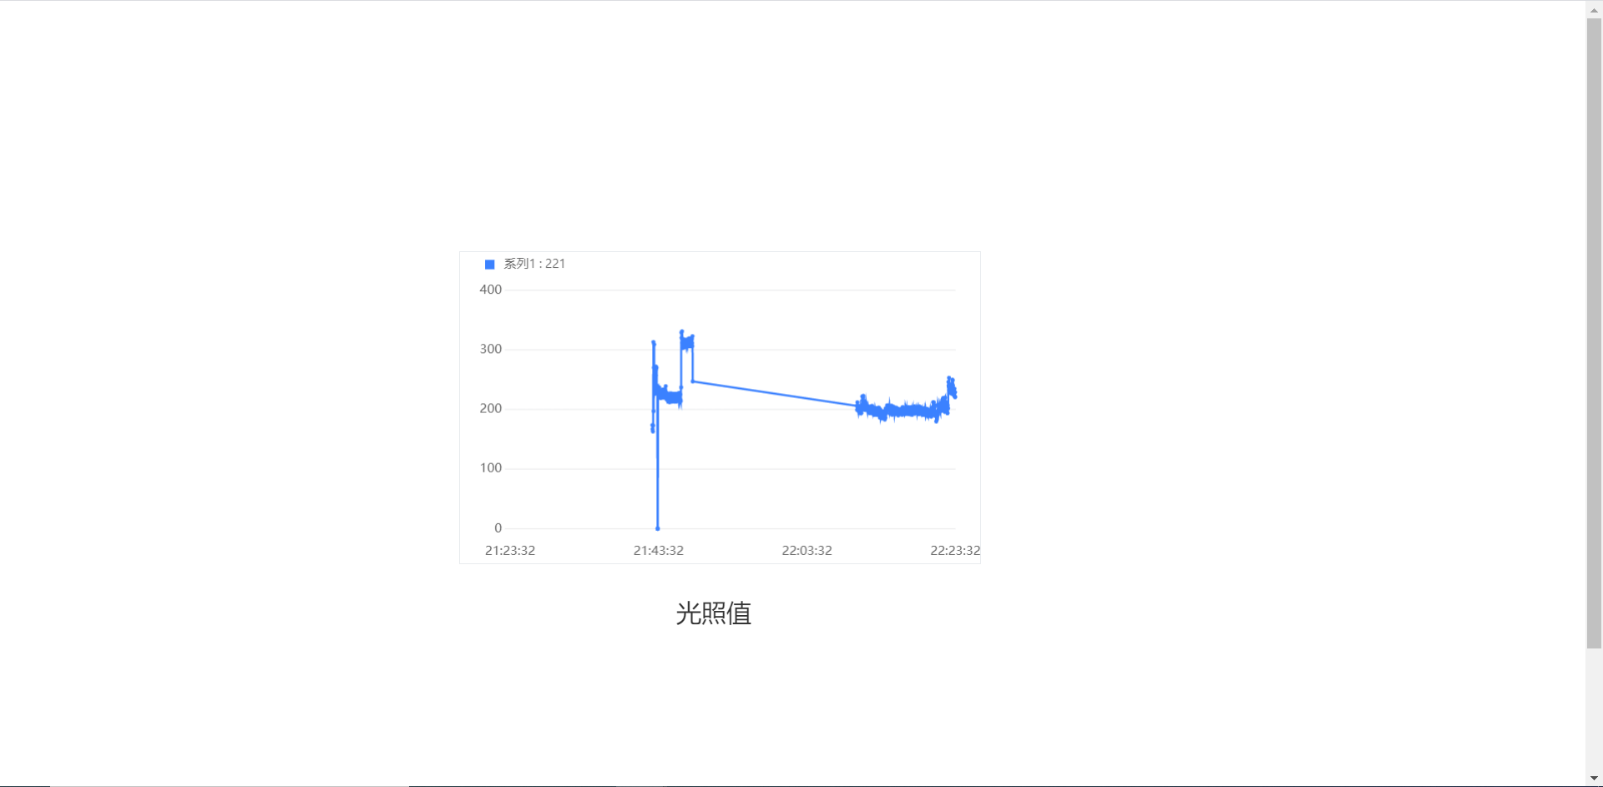This screenshot has width=1603, height=787.
Task: Click the y-axis label 400
Action: tap(491, 290)
